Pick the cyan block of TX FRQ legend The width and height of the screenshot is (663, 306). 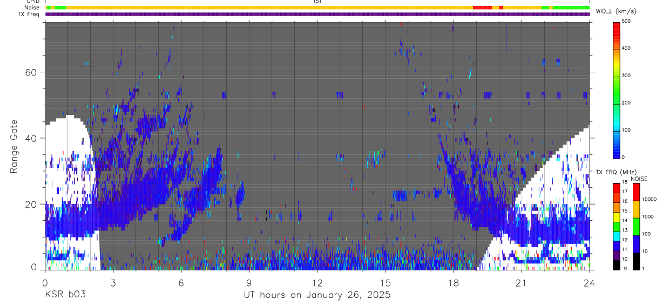(615, 236)
